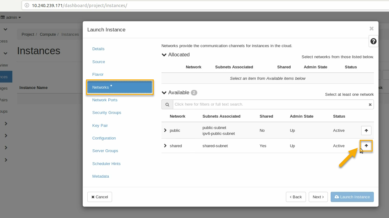
Task: Click the Launch Instance button
Action: click(x=352, y=197)
